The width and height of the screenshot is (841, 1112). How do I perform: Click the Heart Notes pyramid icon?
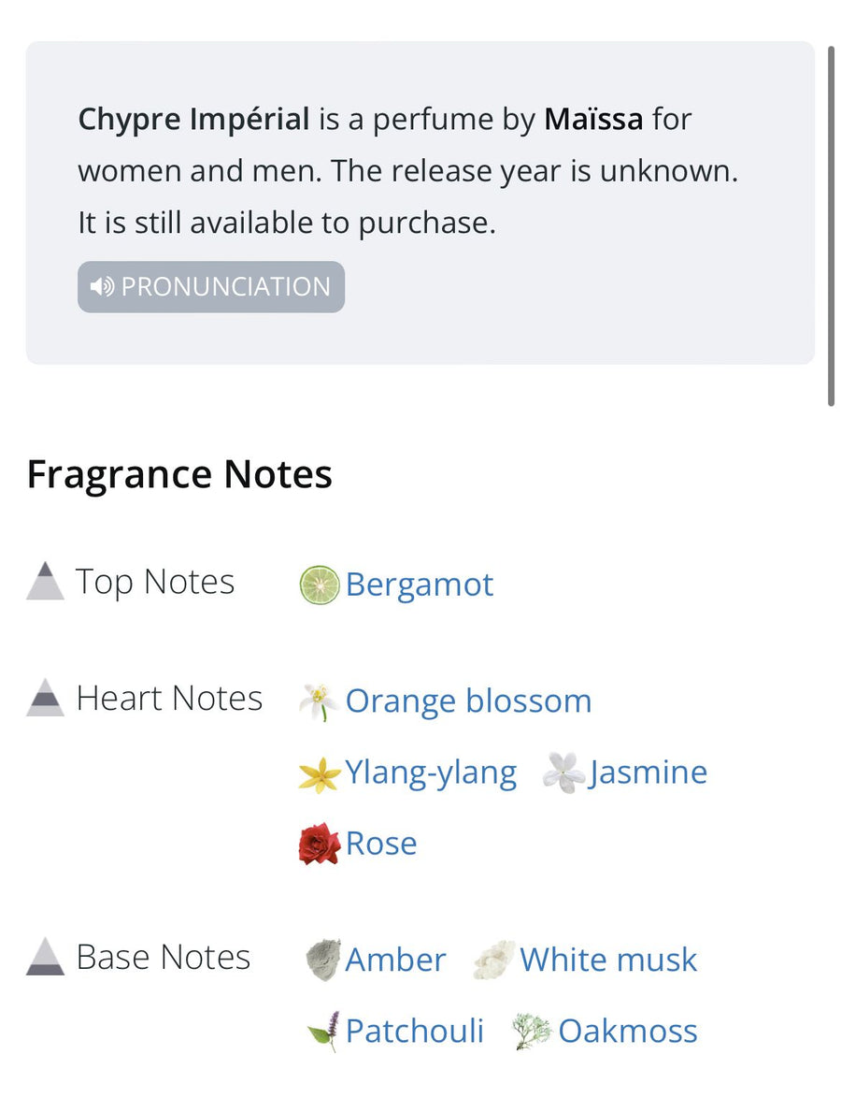click(x=45, y=699)
